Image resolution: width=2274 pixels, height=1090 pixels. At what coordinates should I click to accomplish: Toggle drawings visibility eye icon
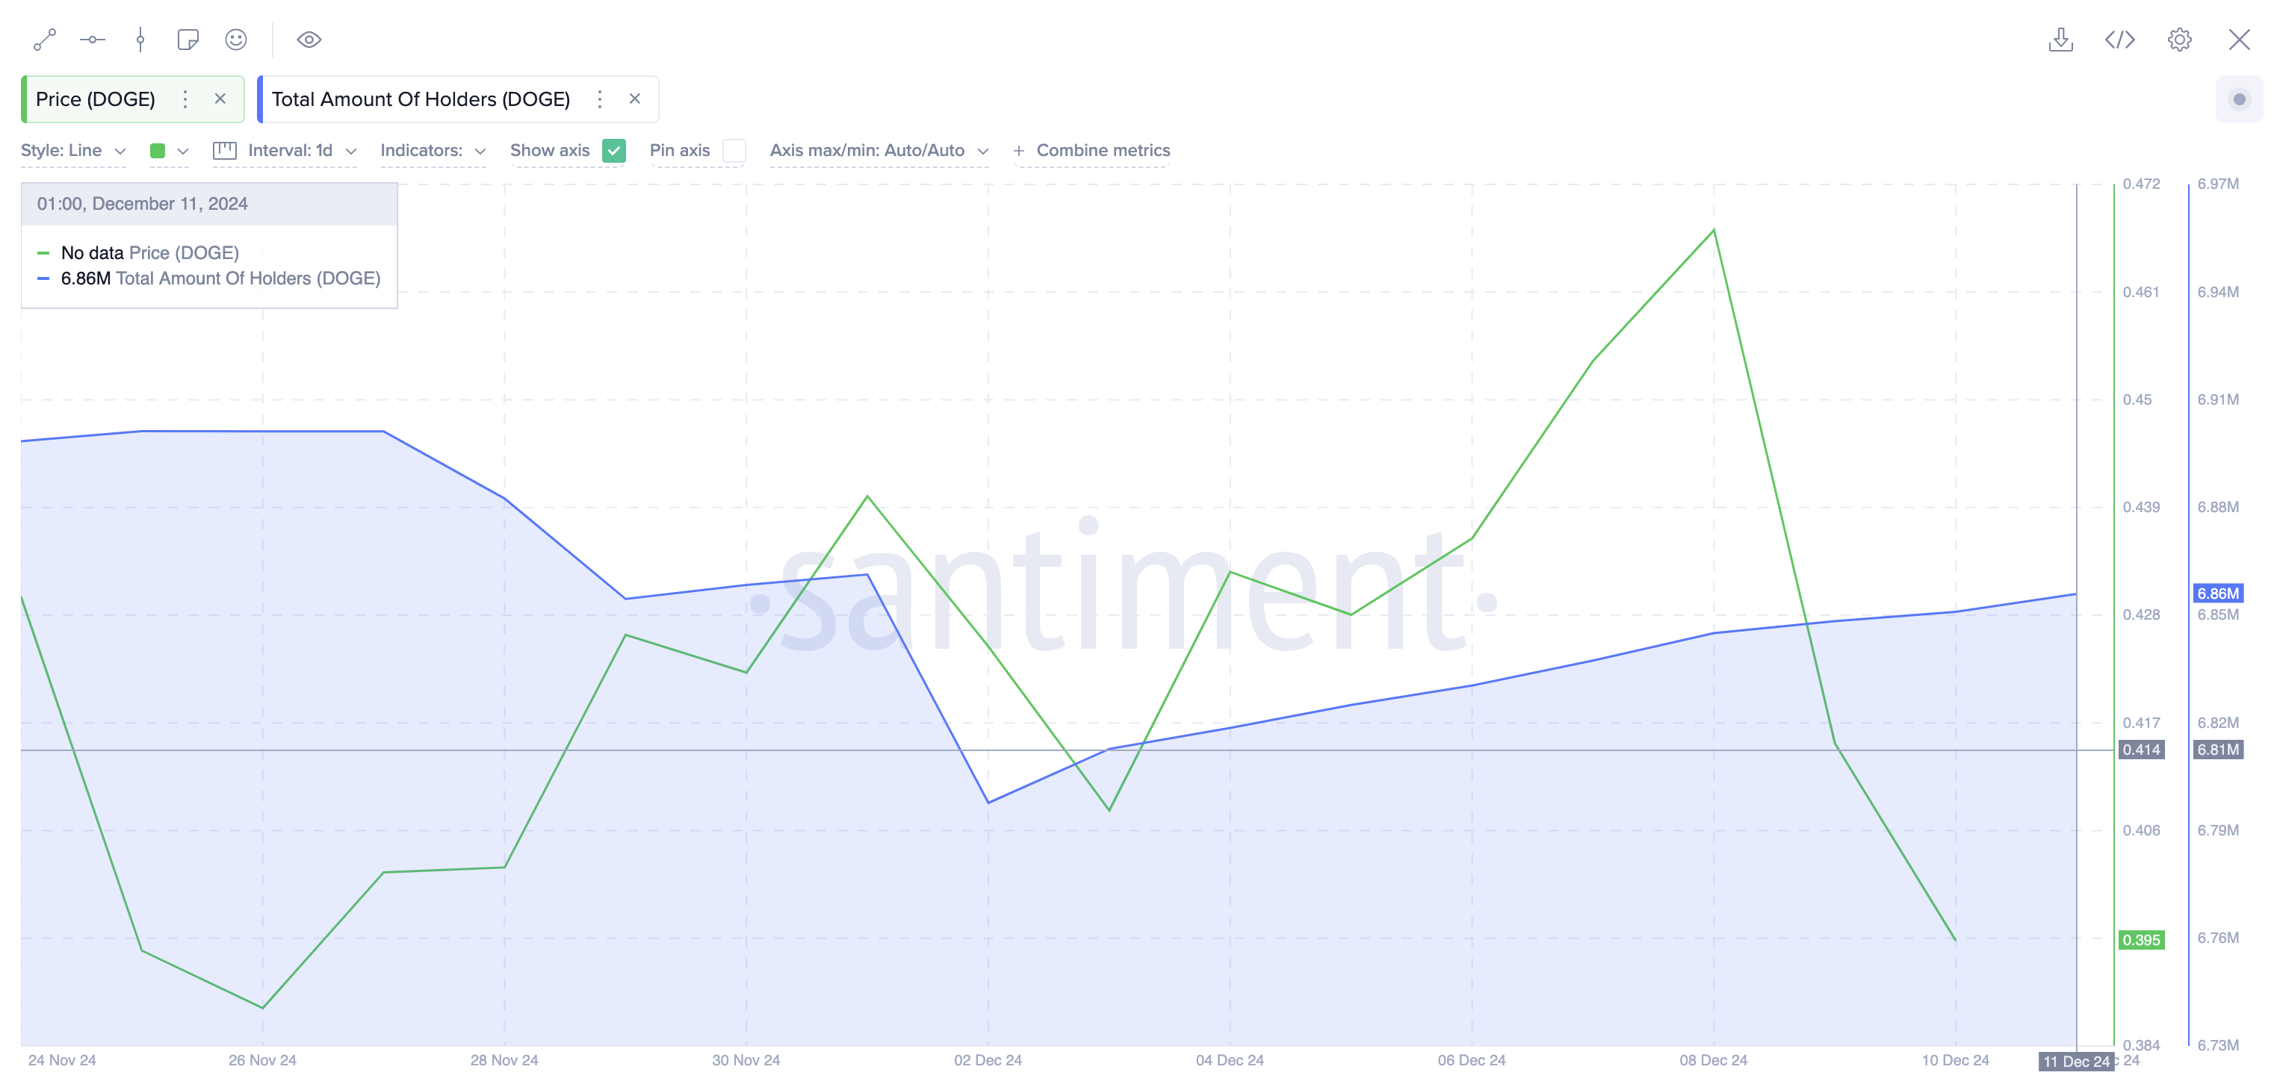(309, 40)
